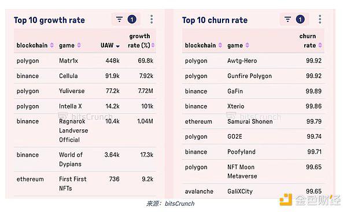The height and width of the screenshot is (212, 347).
Task: Click the filter count badge in growth panel
Action: click(x=132, y=20)
